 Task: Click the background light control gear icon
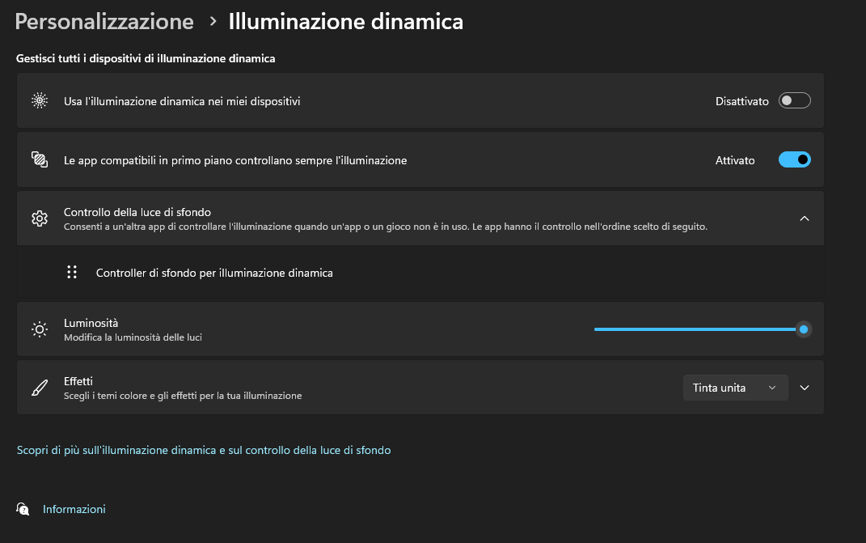[40, 218]
